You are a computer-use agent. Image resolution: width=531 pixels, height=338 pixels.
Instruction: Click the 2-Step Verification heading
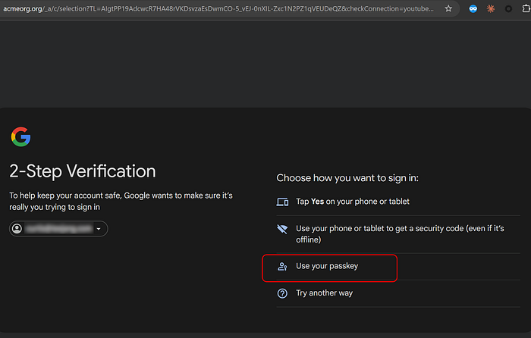click(x=83, y=171)
